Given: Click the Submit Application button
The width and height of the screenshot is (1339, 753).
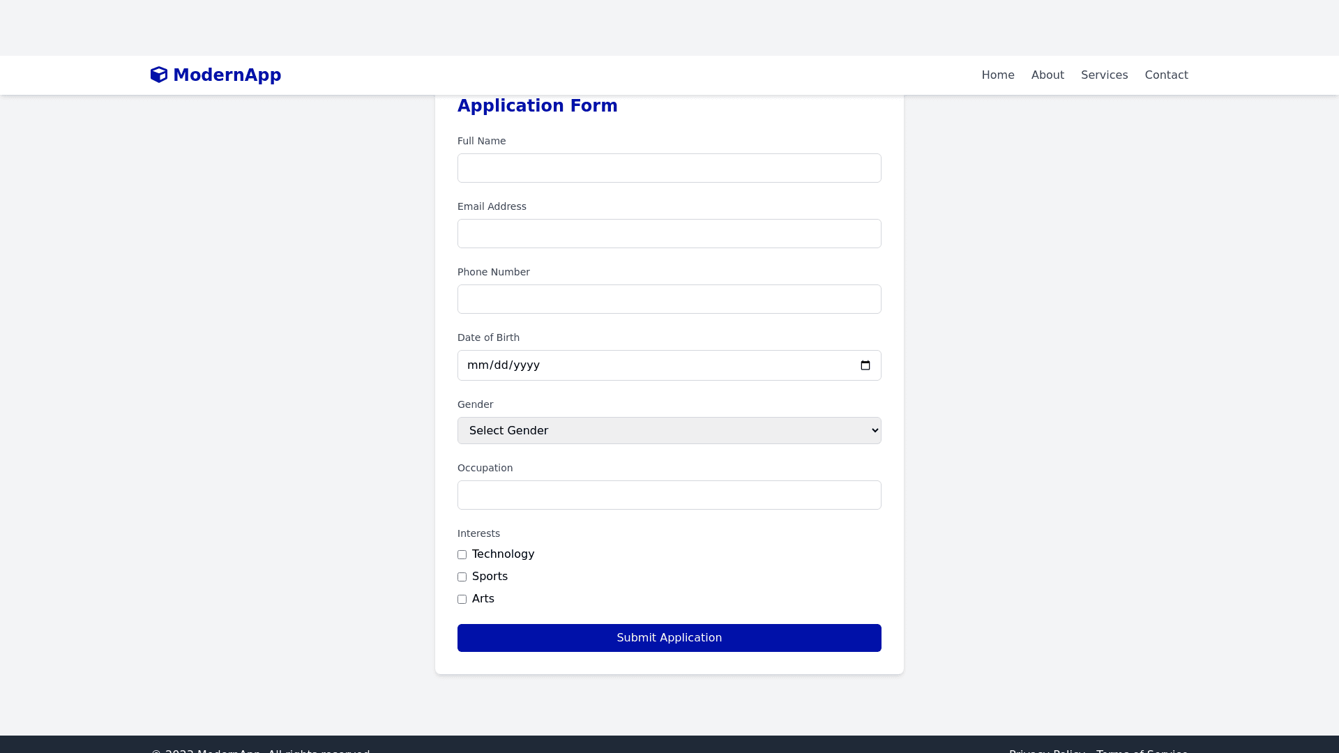Looking at the screenshot, I should (669, 638).
